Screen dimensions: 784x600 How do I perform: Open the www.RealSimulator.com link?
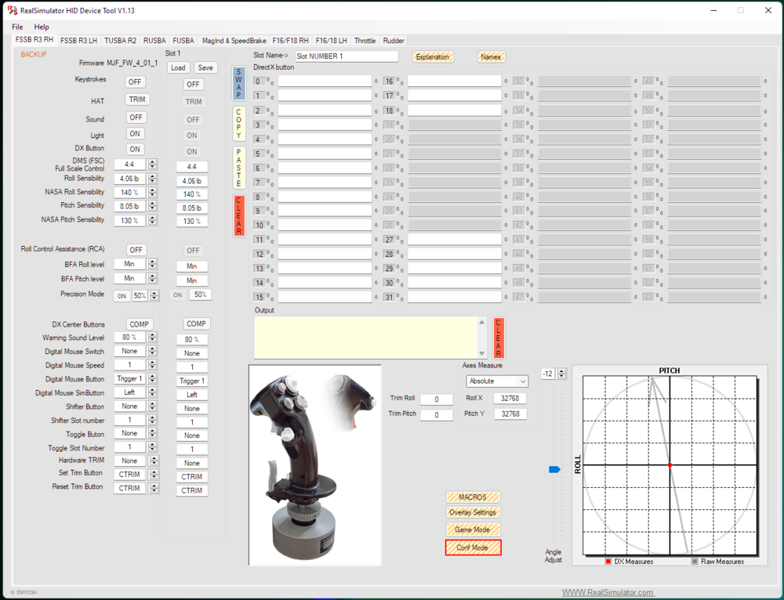pyautogui.click(x=608, y=592)
